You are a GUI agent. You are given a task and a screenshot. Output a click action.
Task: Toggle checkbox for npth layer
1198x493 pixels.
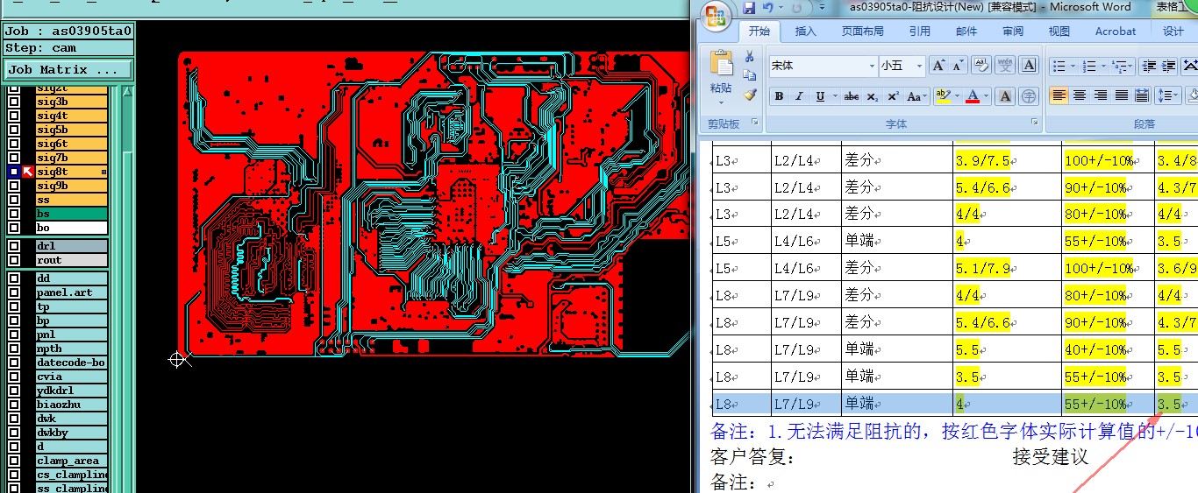14,349
